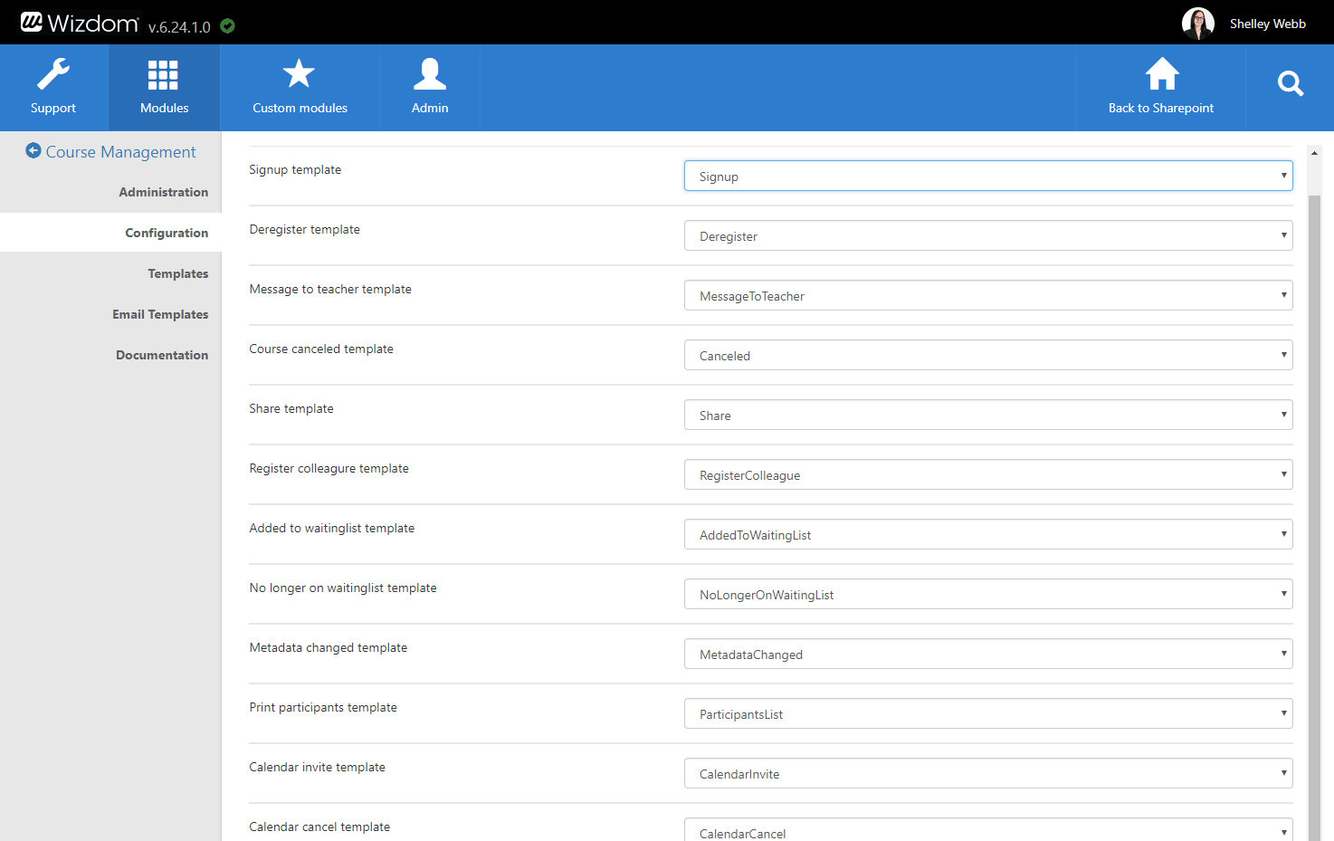Click the Shelley Webb profile avatar
This screenshot has height=841, width=1334.
tap(1197, 24)
